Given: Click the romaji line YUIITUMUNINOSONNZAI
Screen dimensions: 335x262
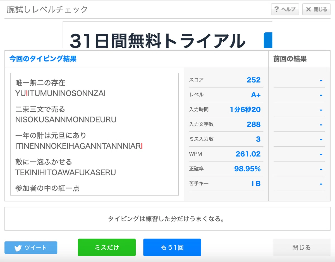Looking at the screenshot, I should [61, 93].
